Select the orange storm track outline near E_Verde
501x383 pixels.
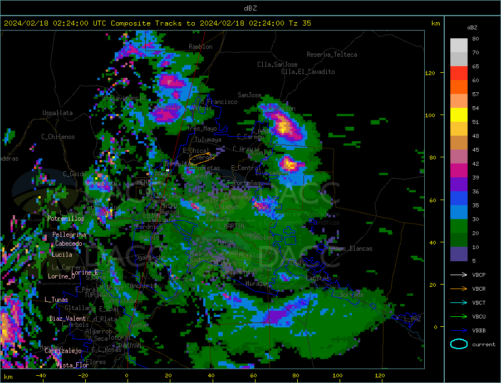click(x=202, y=158)
